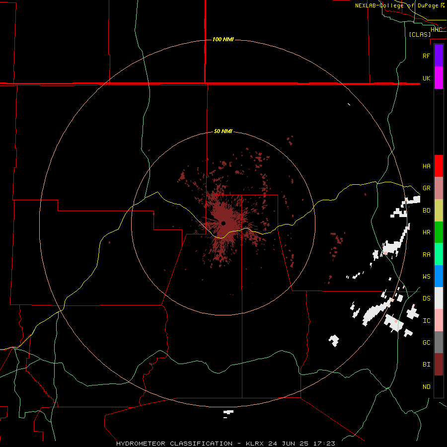This screenshot has width=447, height=447.
Task: Click the white echo below 100 NMI ring
Action: [x=228, y=413]
